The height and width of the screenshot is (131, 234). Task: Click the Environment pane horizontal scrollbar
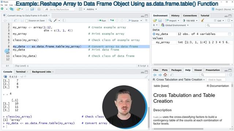pos(192,64)
